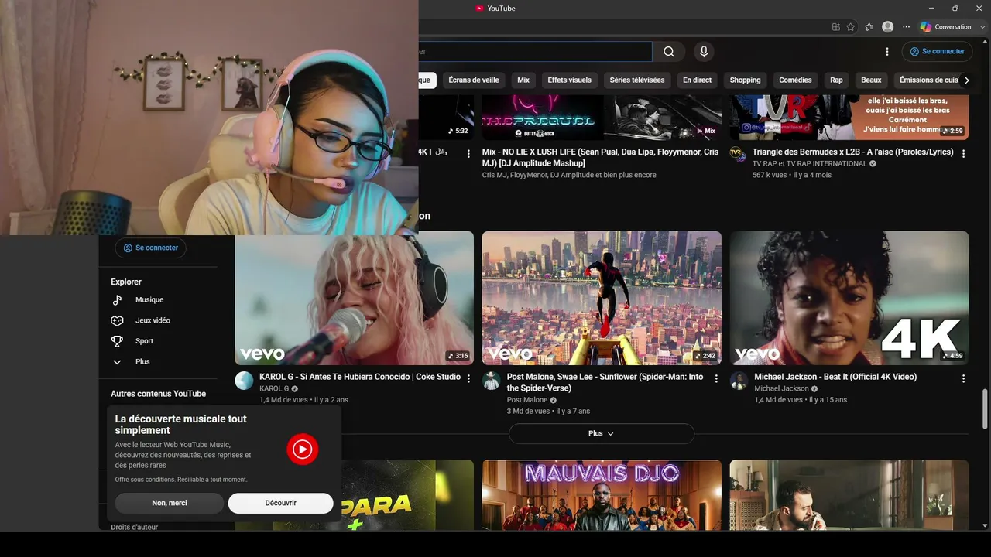The image size is (991, 557).
Task: Open the browser favorites list icon
Action: pos(869,27)
